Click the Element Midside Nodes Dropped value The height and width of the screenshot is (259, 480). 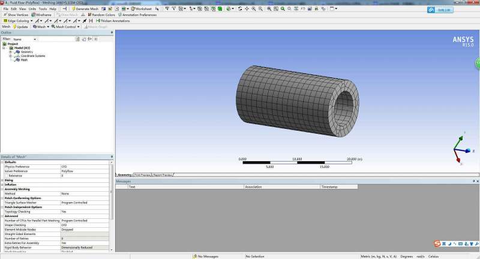click(x=85, y=230)
